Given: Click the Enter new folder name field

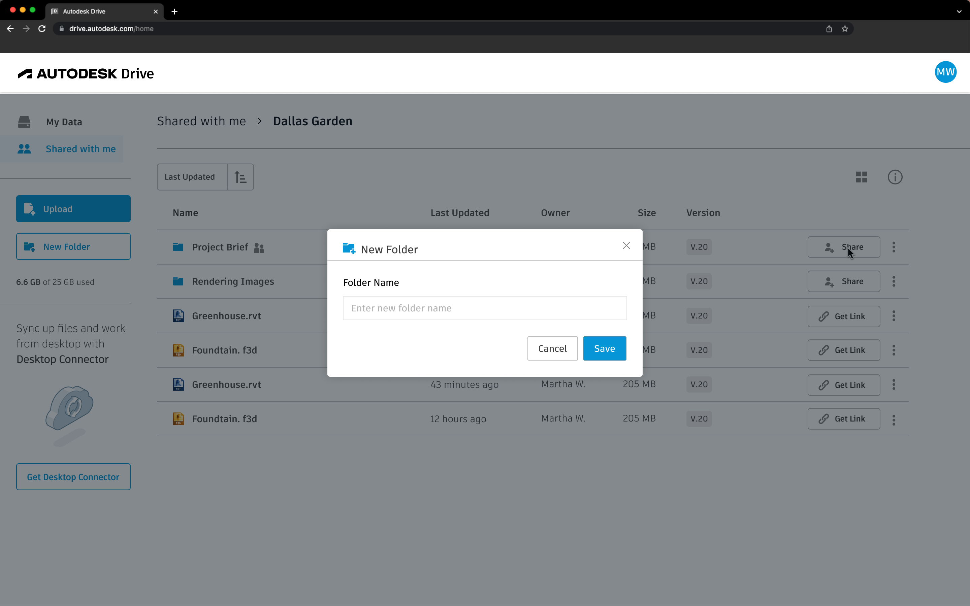Looking at the screenshot, I should pos(484,308).
